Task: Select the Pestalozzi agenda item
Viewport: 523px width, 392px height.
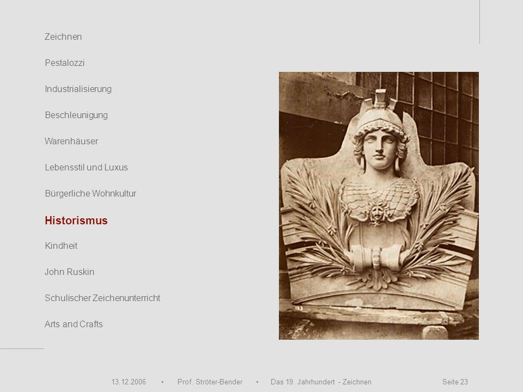Action: [x=65, y=63]
